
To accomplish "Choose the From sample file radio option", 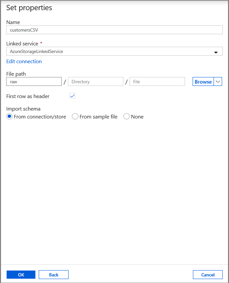I will click(75, 116).
